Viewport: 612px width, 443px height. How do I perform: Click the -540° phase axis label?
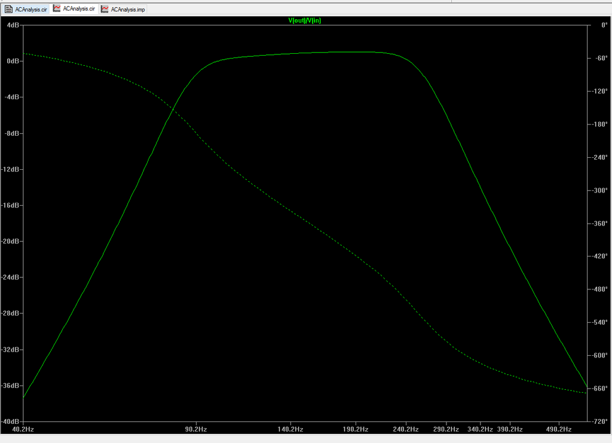point(600,322)
